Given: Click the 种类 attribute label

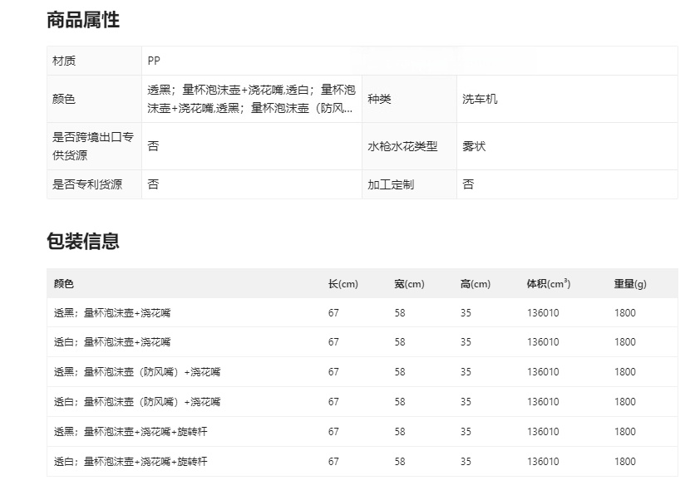Looking at the screenshot, I should pos(379,99).
